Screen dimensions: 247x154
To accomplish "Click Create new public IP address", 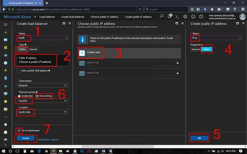I will 129,53.
